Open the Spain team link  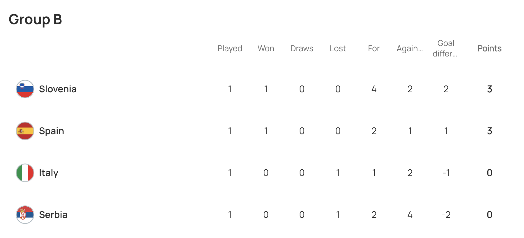(x=52, y=131)
